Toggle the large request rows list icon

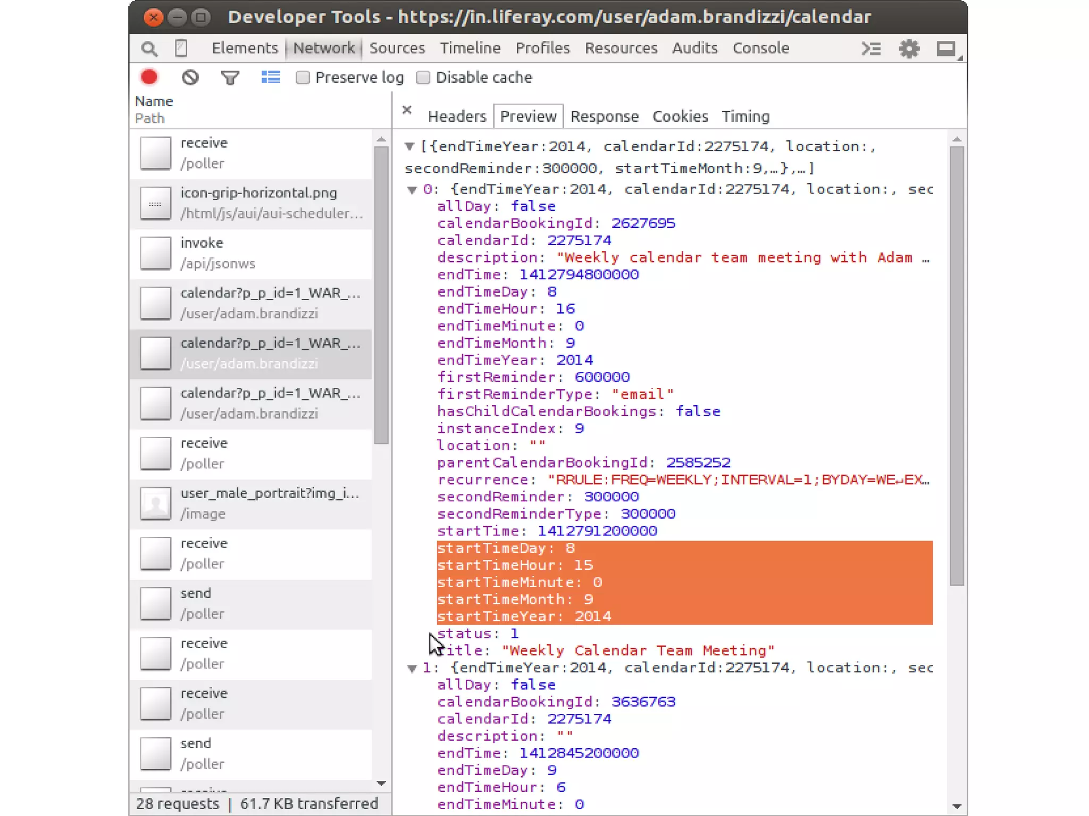tap(271, 78)
